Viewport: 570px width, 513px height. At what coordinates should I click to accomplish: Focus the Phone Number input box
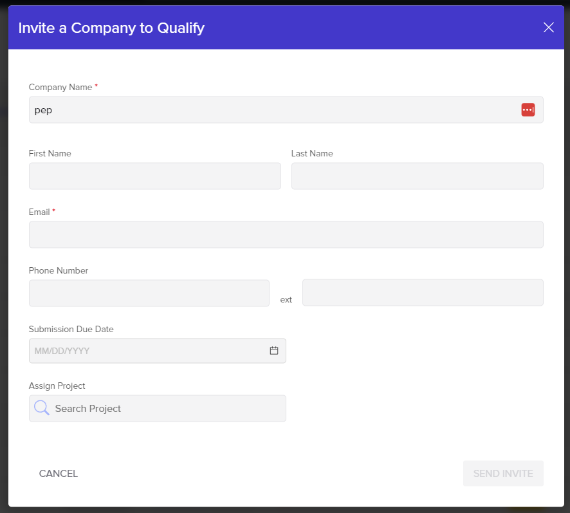coord(149,293)
